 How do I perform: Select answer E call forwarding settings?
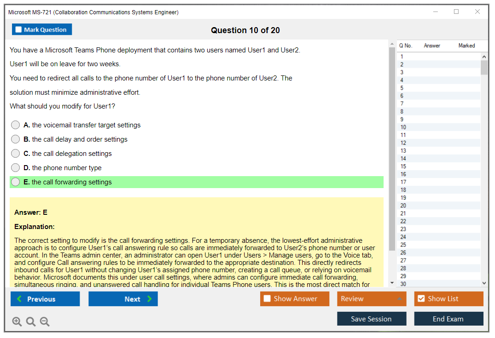click(16, 182)
